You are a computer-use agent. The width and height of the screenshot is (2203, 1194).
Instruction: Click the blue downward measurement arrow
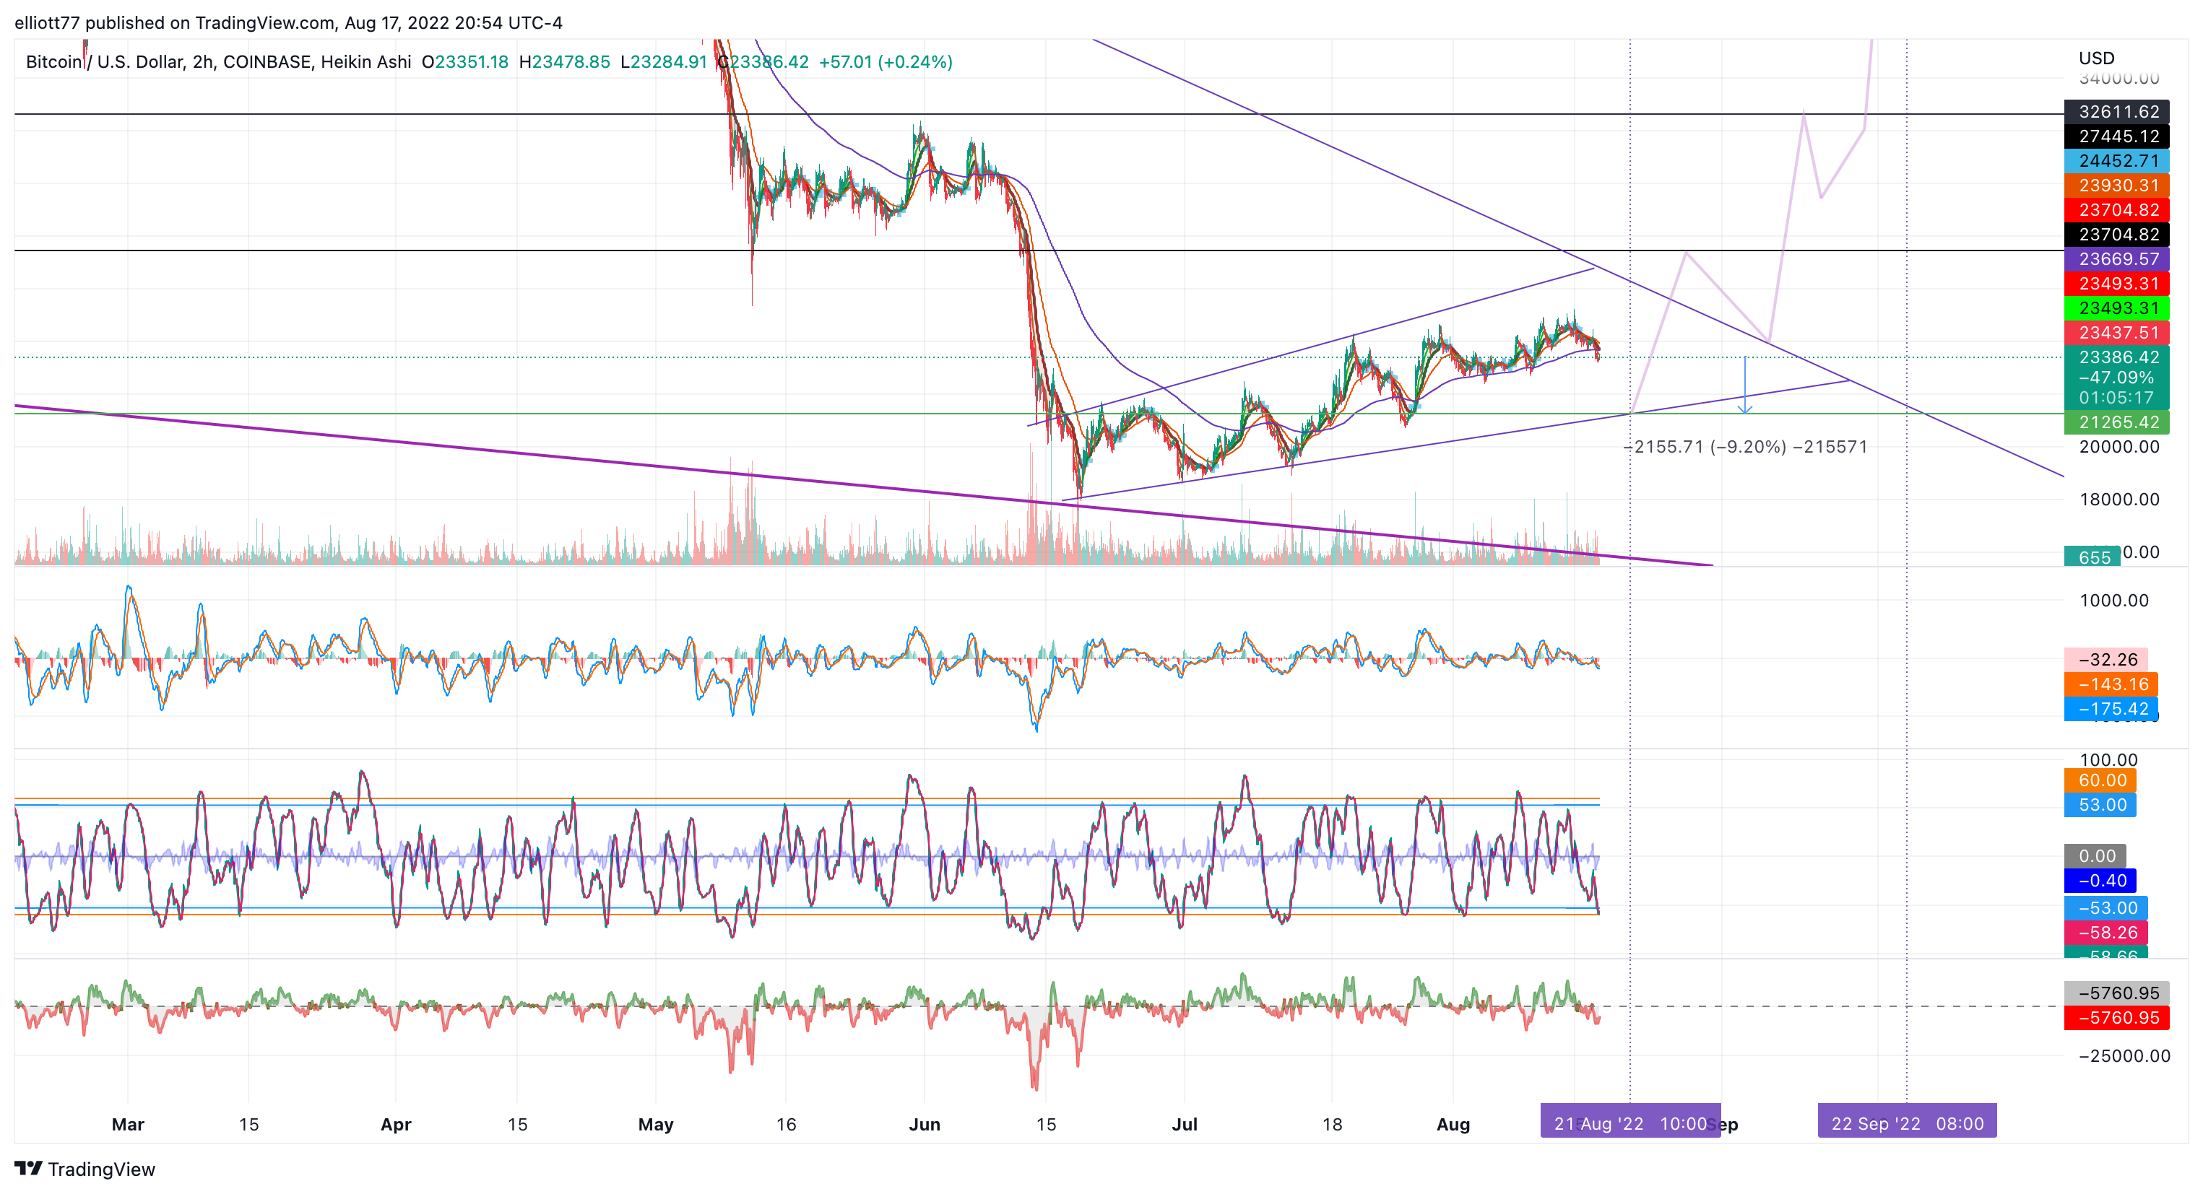pos(1744,386)
